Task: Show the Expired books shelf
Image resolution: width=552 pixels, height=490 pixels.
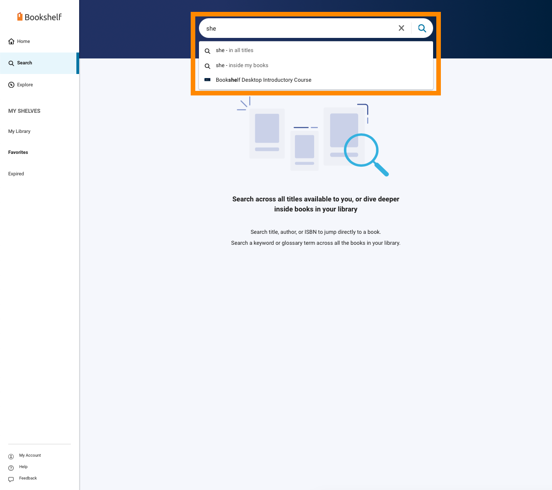Action: [x=16, y=174]
